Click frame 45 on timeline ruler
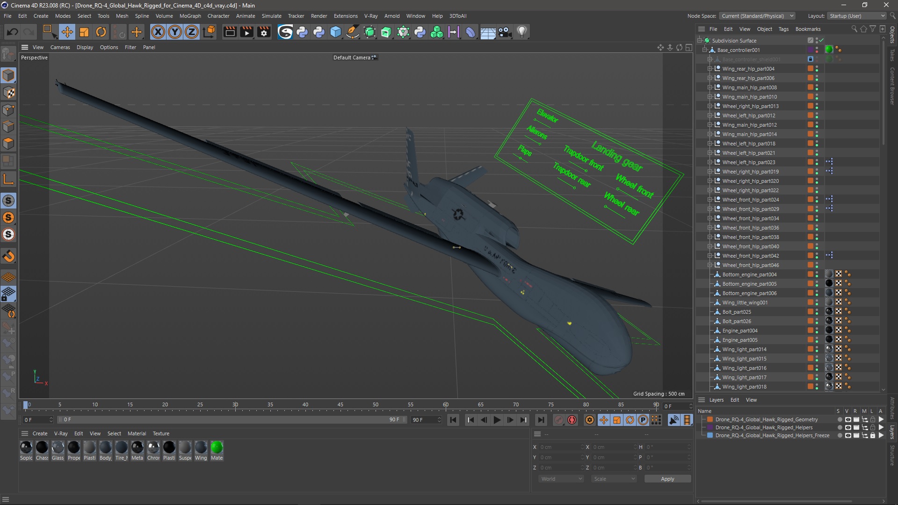This screenshot has height=505, width=898. (340, 405)
